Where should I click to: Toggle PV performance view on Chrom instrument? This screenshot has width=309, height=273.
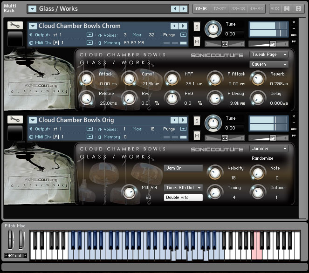click(x=294, y=41)
